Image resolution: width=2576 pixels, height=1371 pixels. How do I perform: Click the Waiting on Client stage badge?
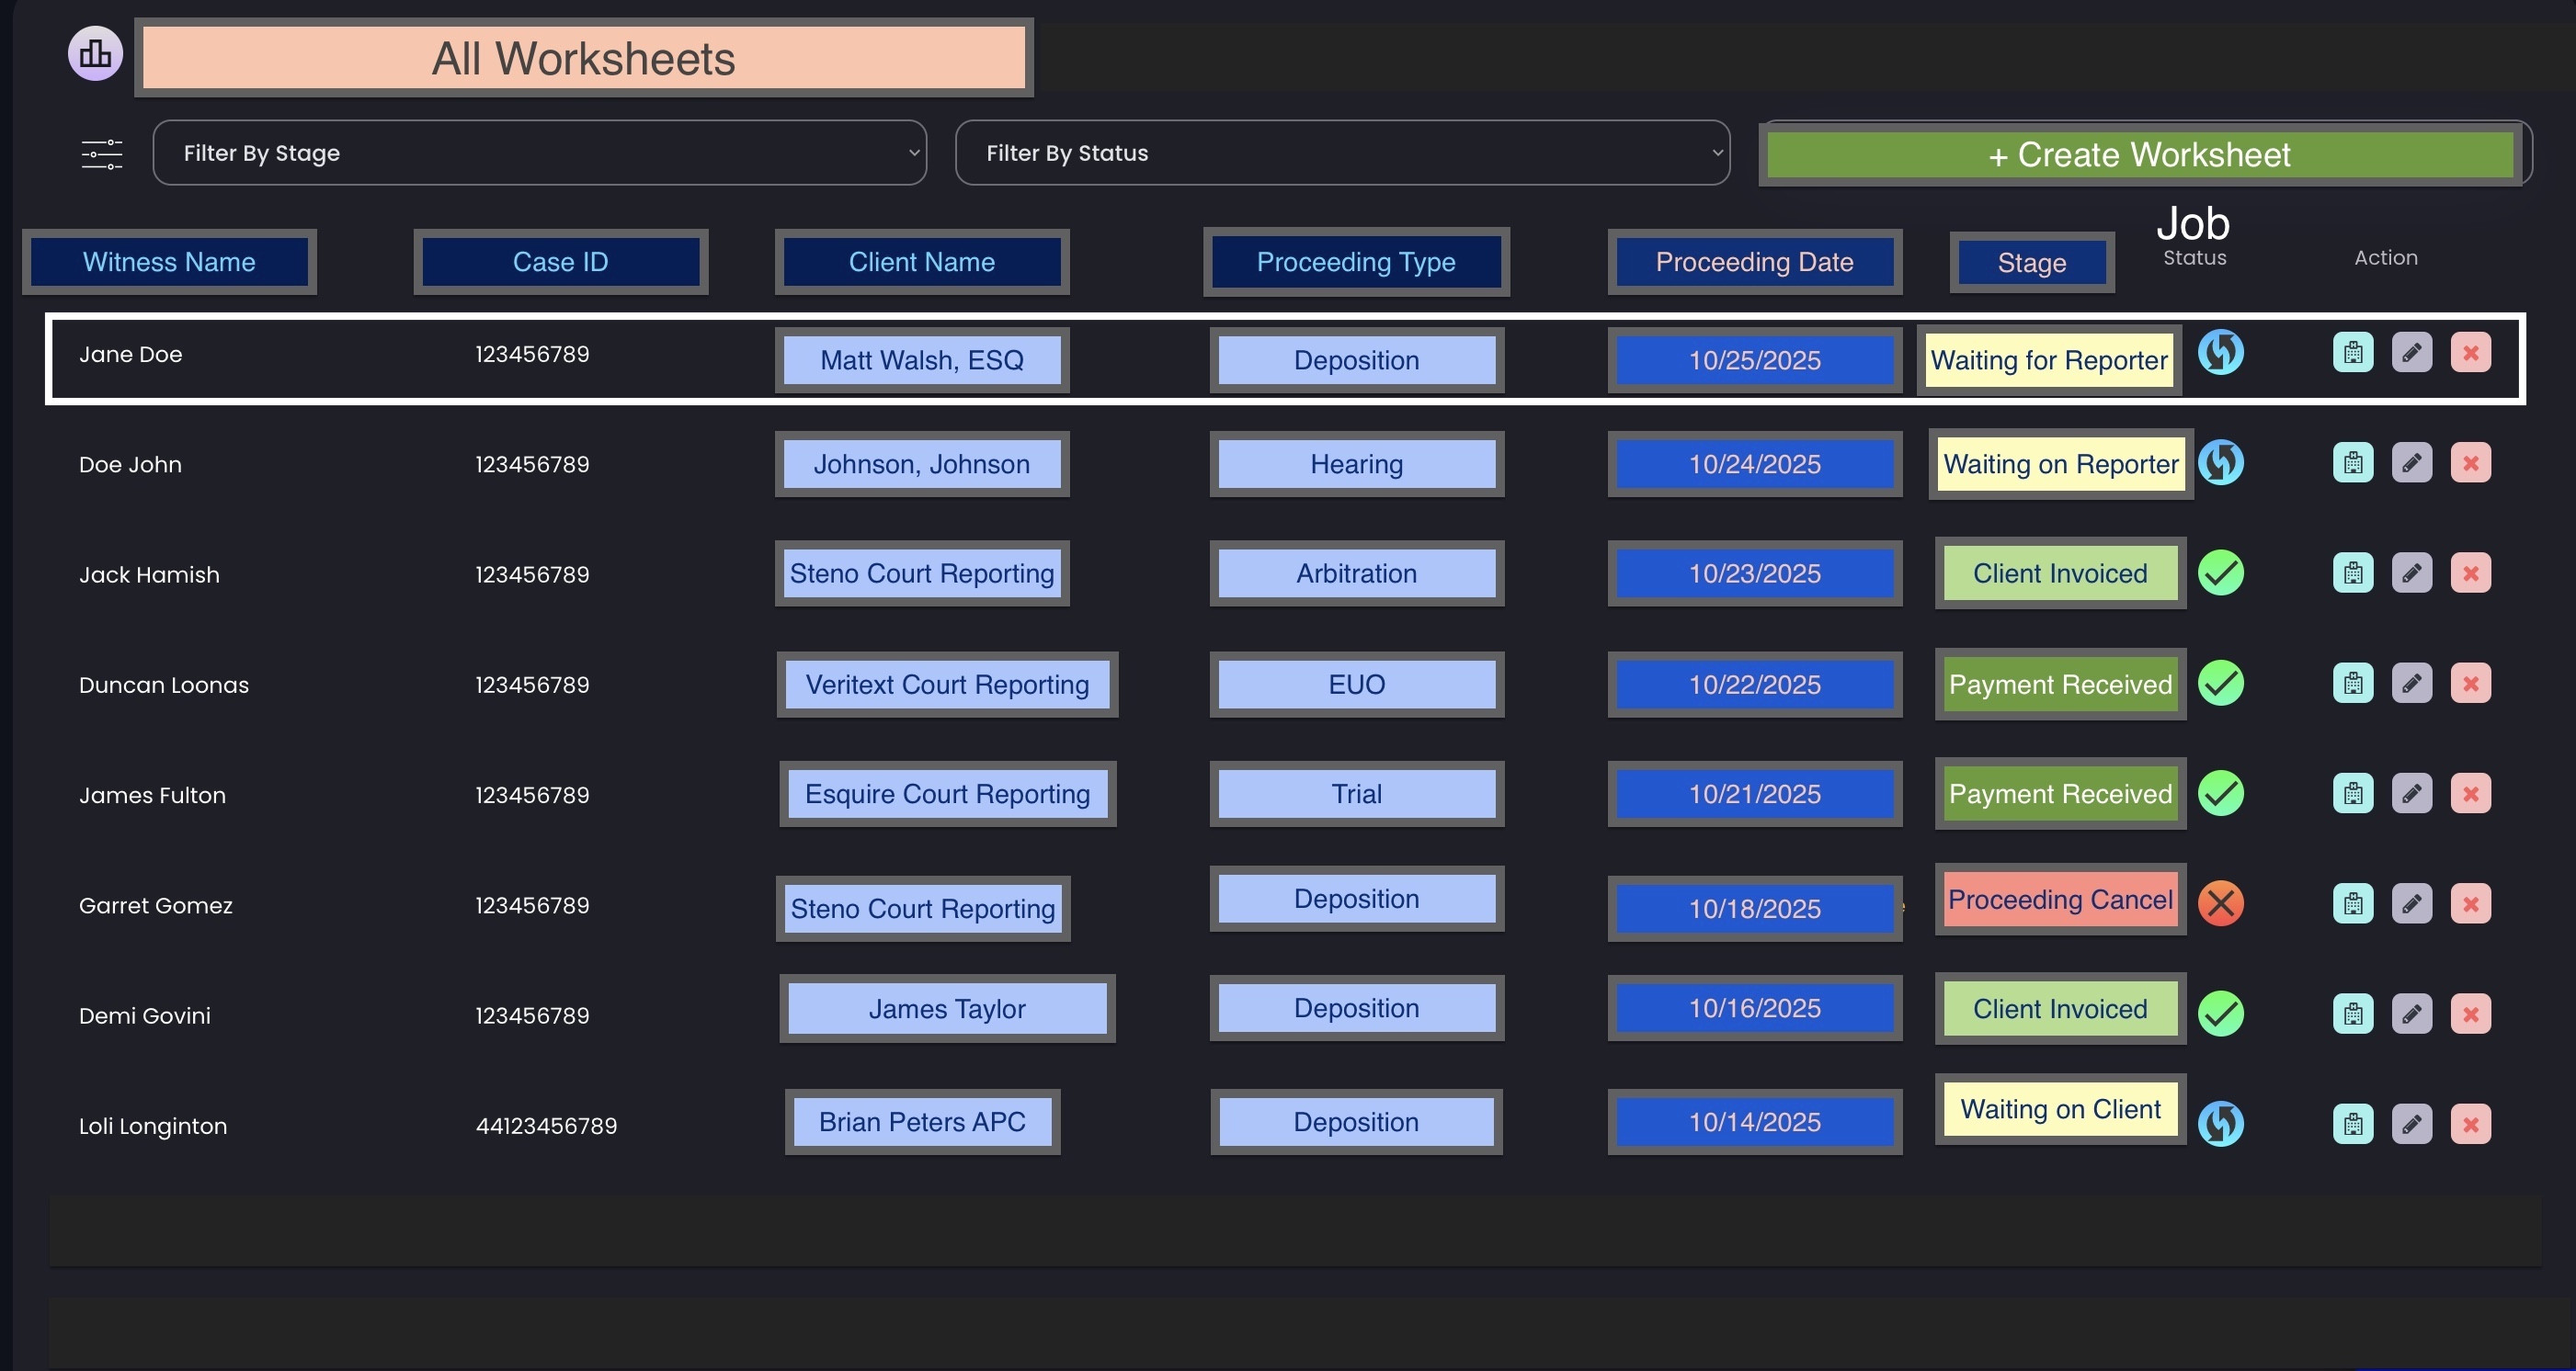pos(2060,1109)
